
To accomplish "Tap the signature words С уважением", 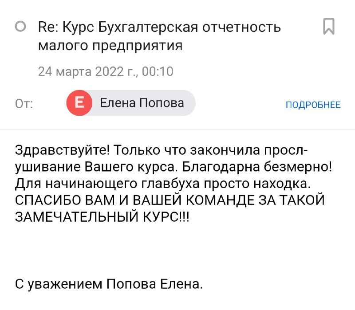I will click(59, 284).
